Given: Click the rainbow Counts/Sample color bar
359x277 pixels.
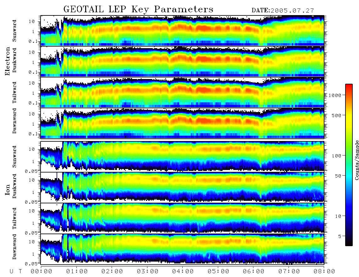Looking at the screenshot, I should pos(349,165).
